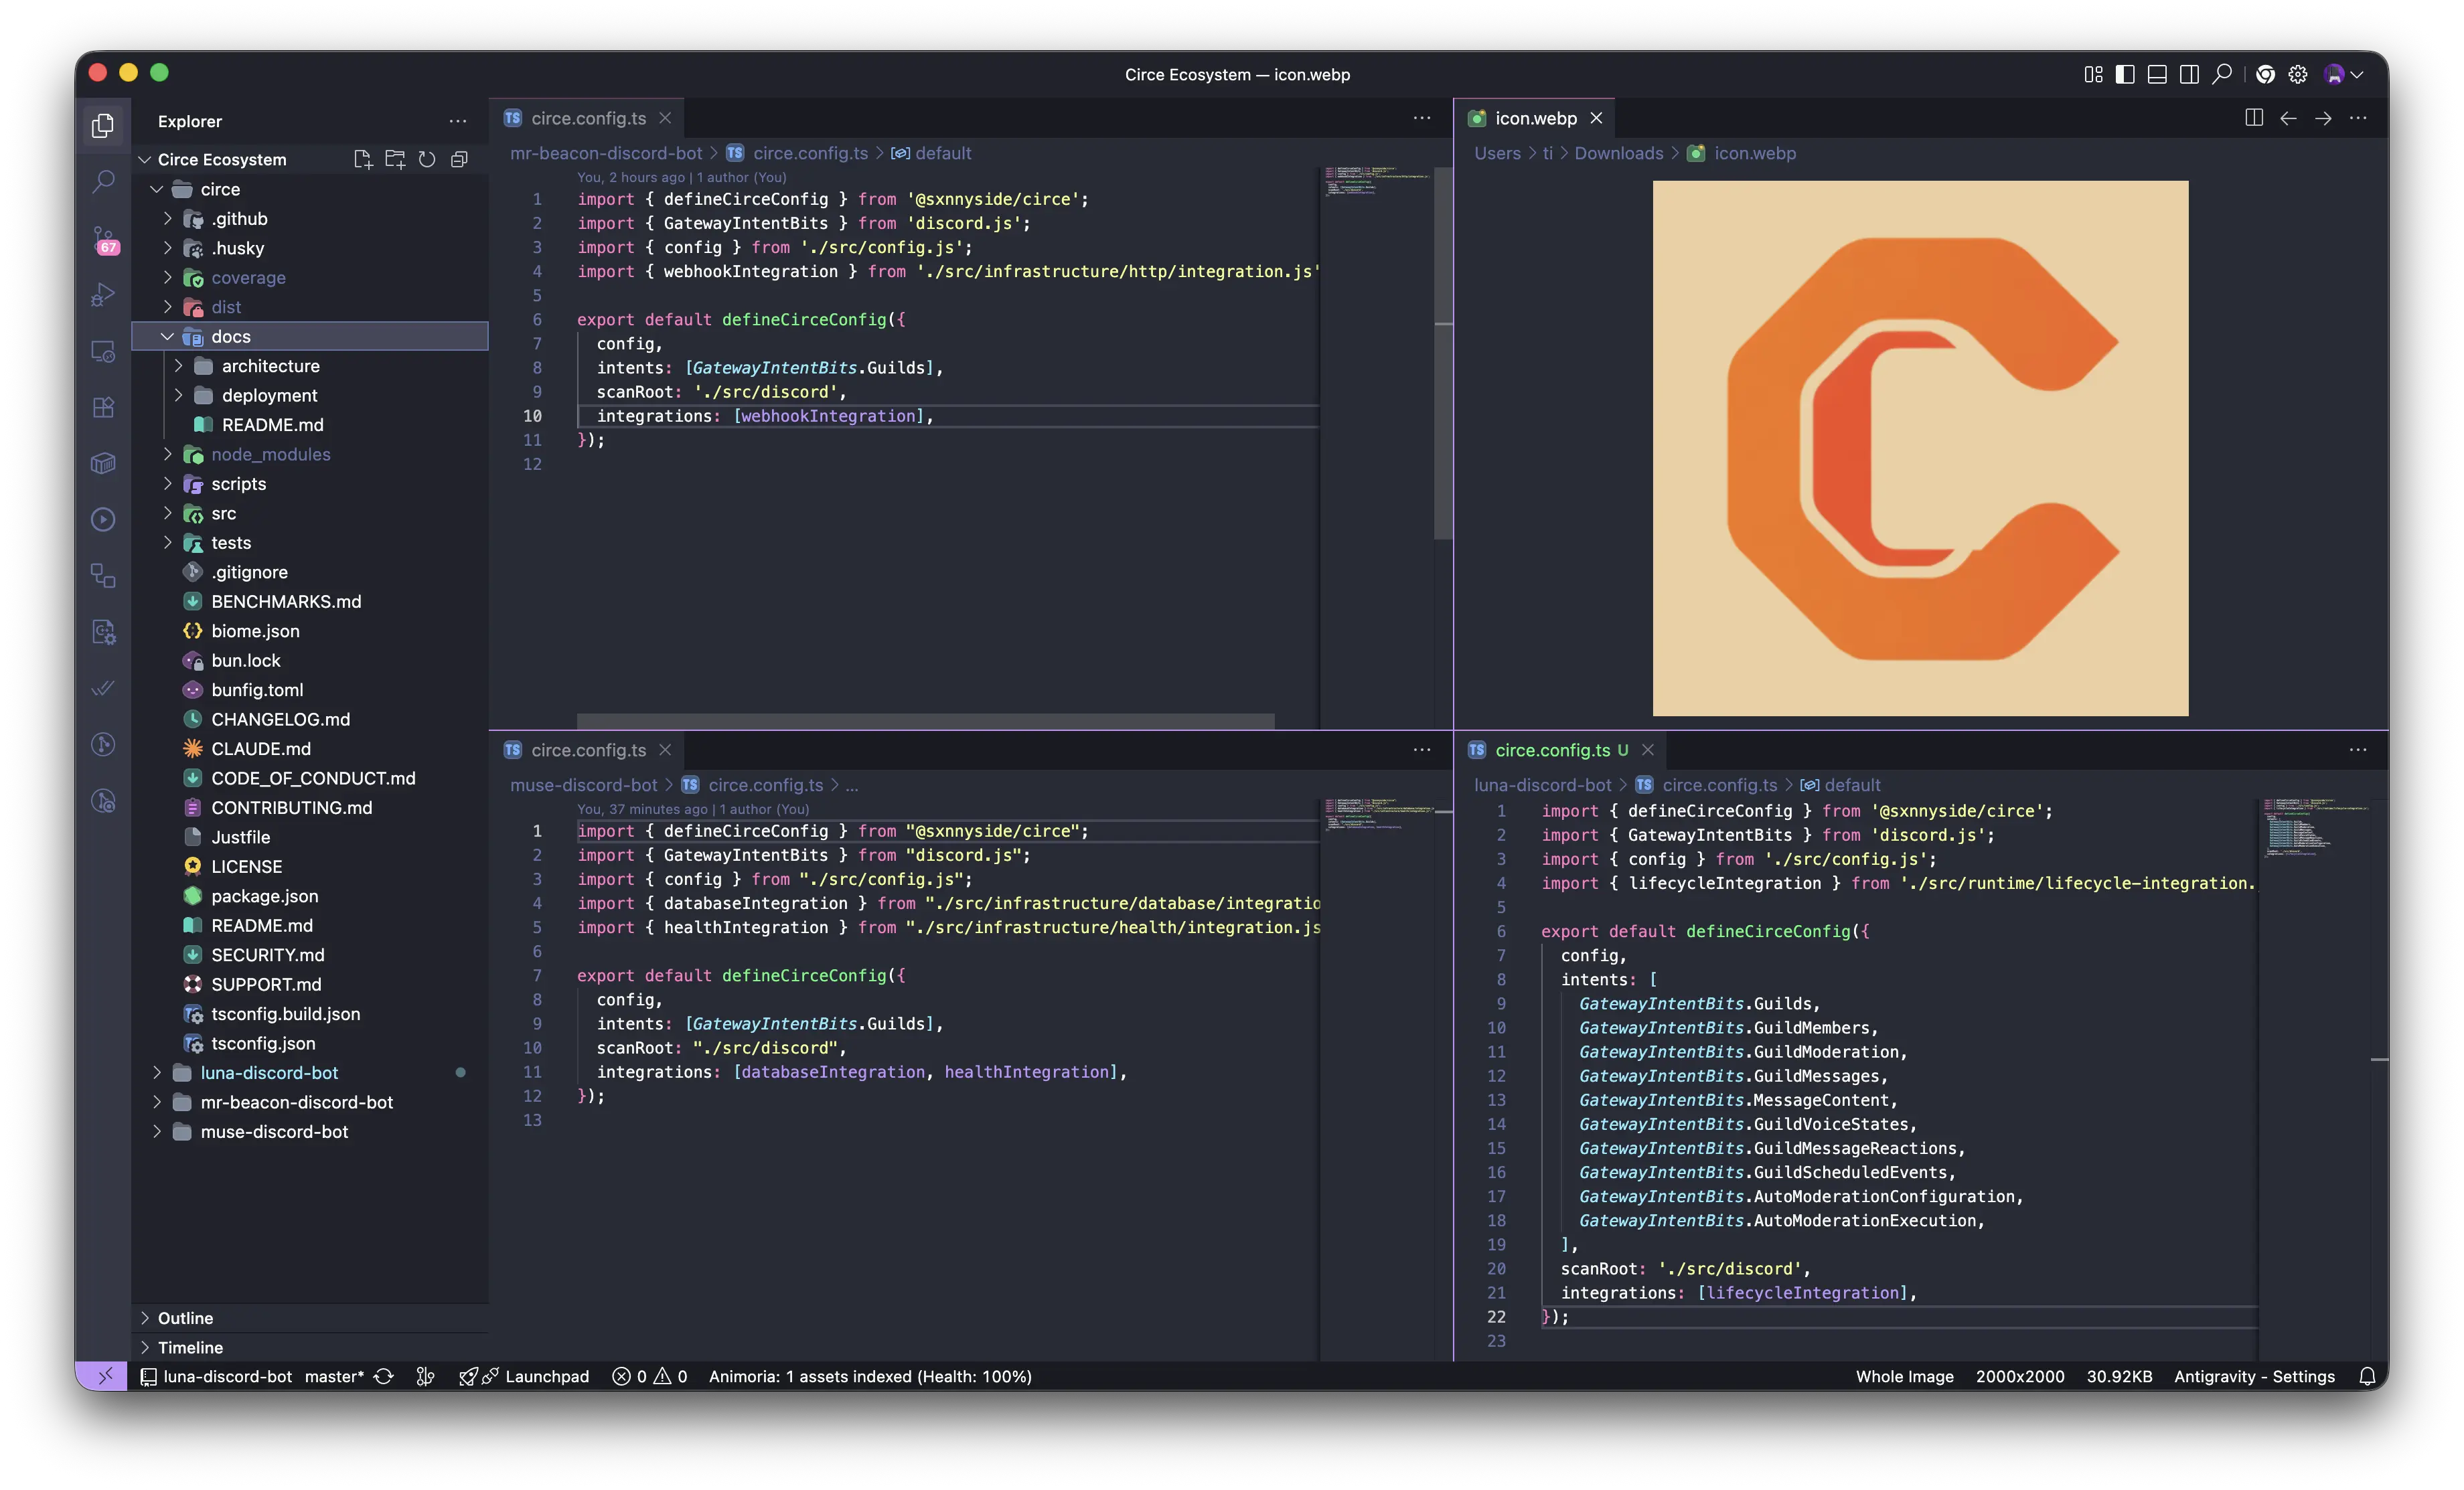The width and height of the screenshot is (2464, 1490).
Task: Open the account avatar menu in title bar
Action: point(2342,74)
